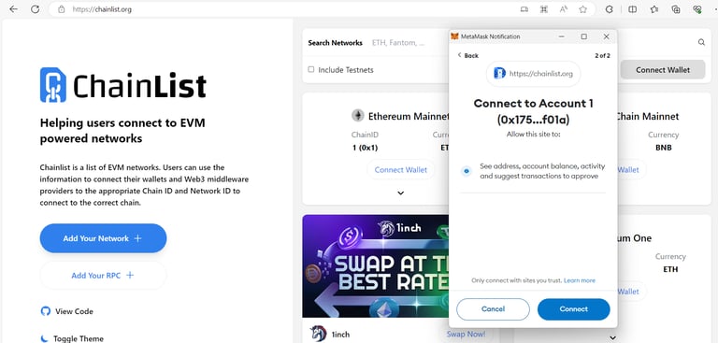
Task: Expand the Ethereum Mainnet card chevron
Action: [401, 193]
